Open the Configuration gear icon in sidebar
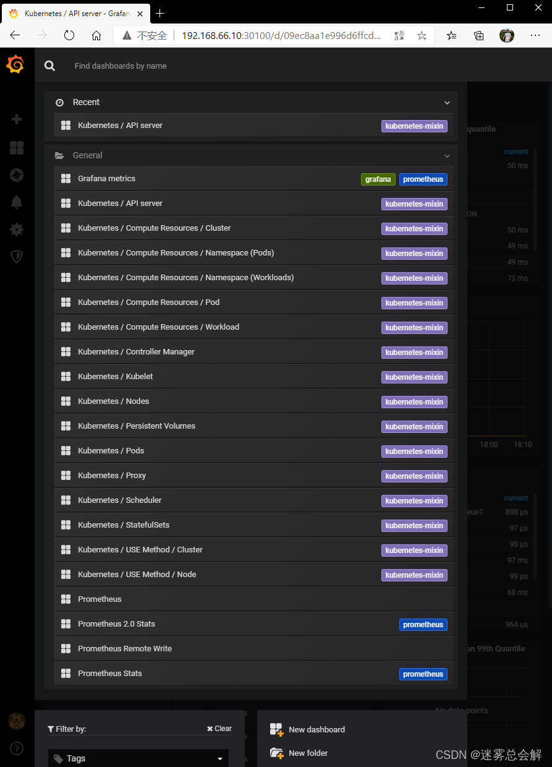The image size is (552, 767). pyautogui.click(x=17, y=229)
